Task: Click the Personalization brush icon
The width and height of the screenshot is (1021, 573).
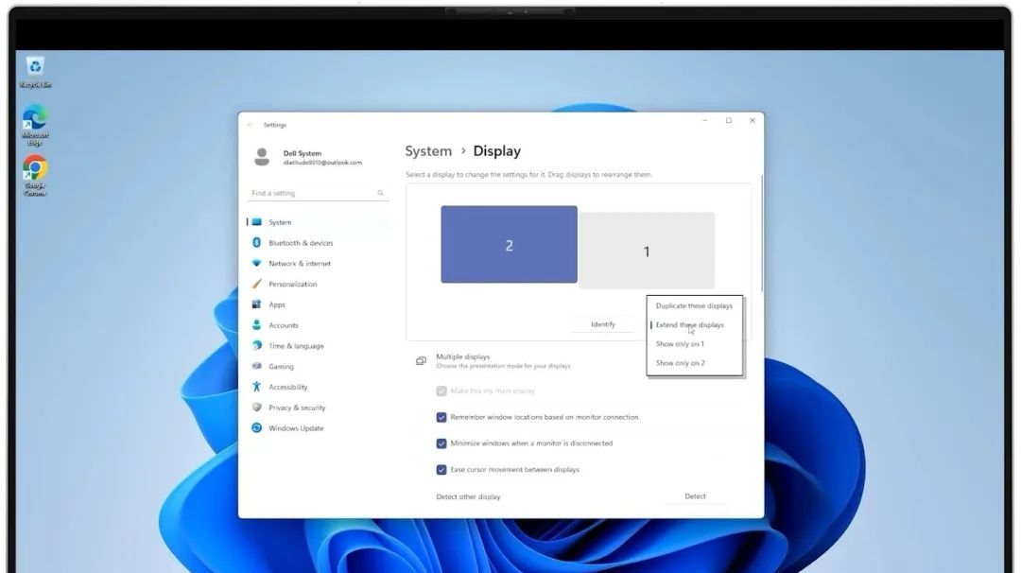Action: (x=256, y=284)
